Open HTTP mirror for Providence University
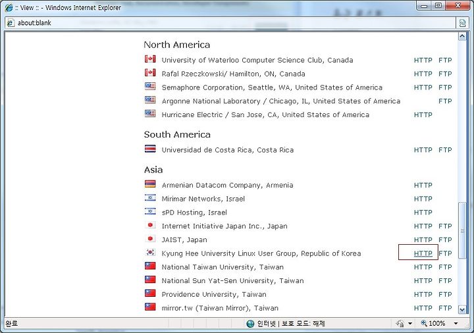474x333 pixels. (x=423, y=294)
